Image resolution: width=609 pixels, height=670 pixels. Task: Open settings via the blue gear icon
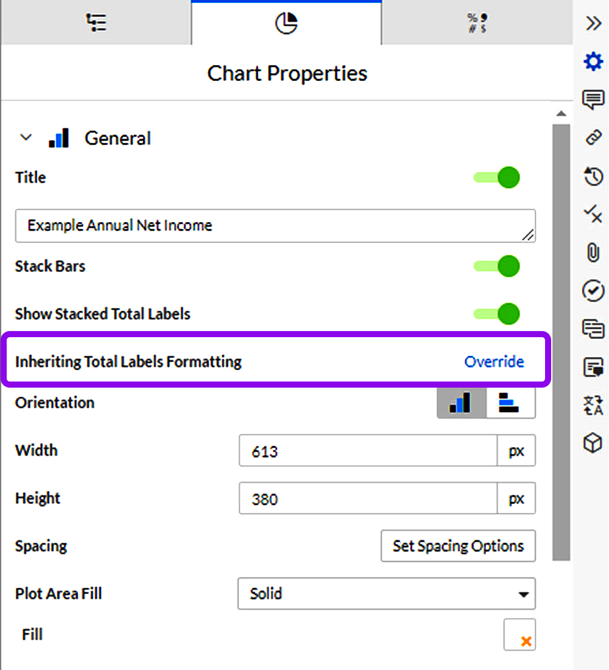593,61
